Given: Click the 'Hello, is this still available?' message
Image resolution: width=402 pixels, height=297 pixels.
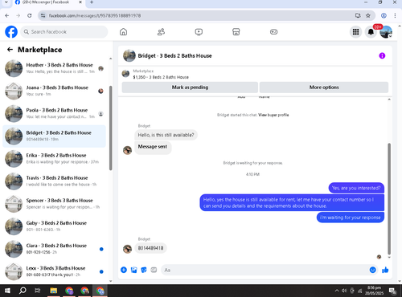Looking at the screenshot, I should tap(166, 135).
